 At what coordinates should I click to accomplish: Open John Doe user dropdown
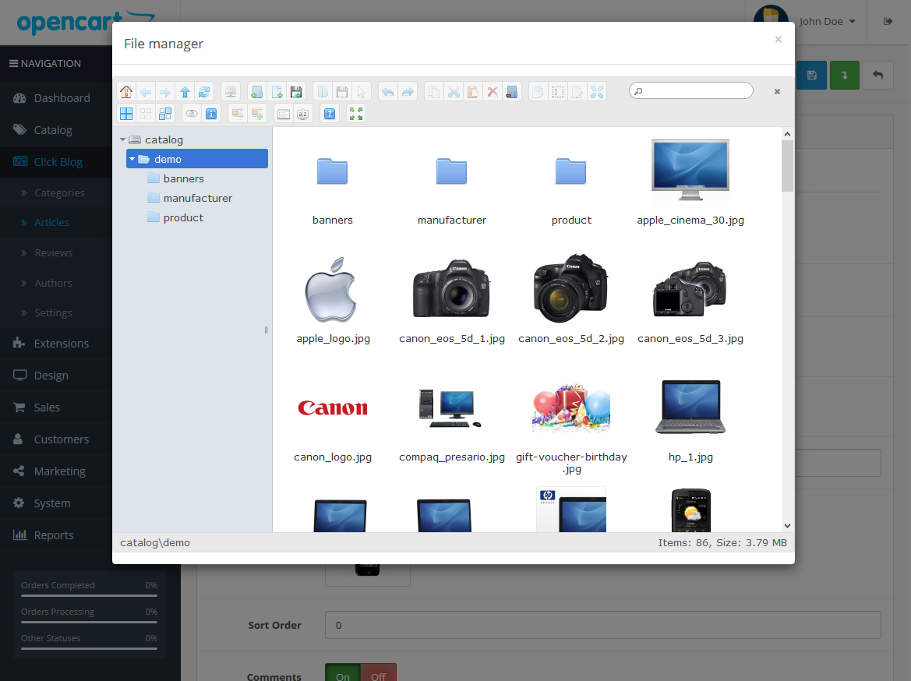pos(828,22)
